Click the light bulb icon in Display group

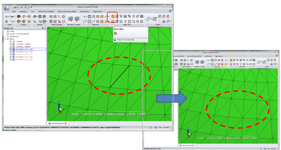[24, 17]
